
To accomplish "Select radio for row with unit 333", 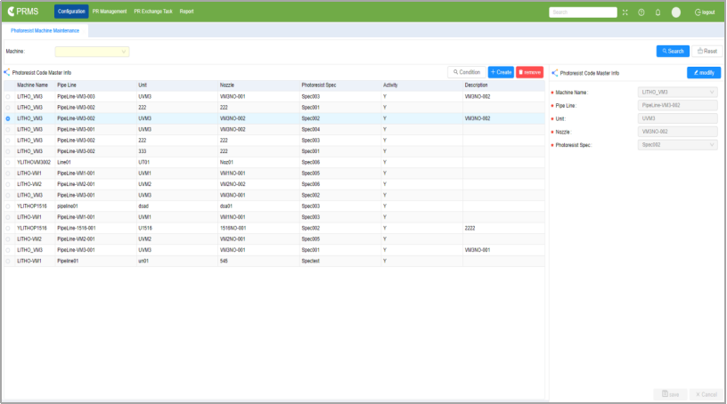I will coord(8,151).
